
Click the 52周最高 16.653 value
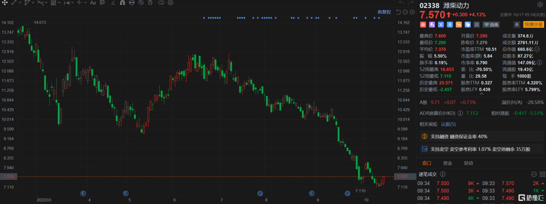tap(446, 69)
